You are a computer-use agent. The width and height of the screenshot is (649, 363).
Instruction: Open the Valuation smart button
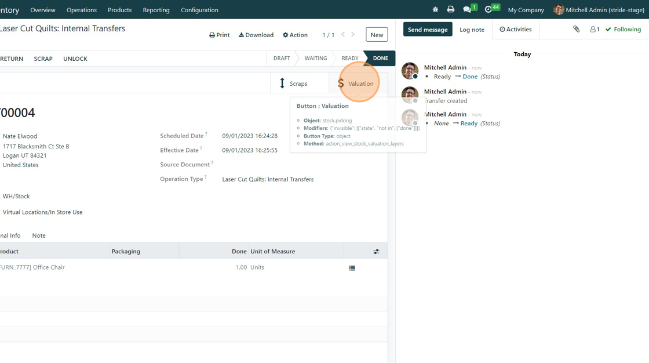[x=358, y=84]
